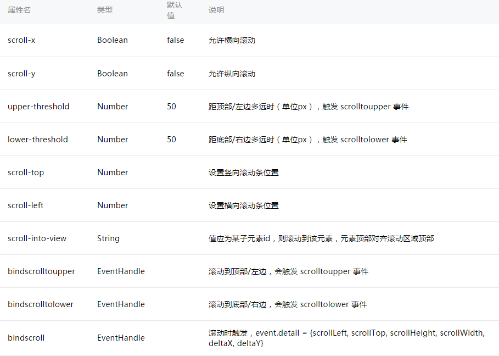Image resolution: width=499 pixels, height=356 pixels.
Task: Click Boolean type in scroll-x row
Action: click(113, 40)
